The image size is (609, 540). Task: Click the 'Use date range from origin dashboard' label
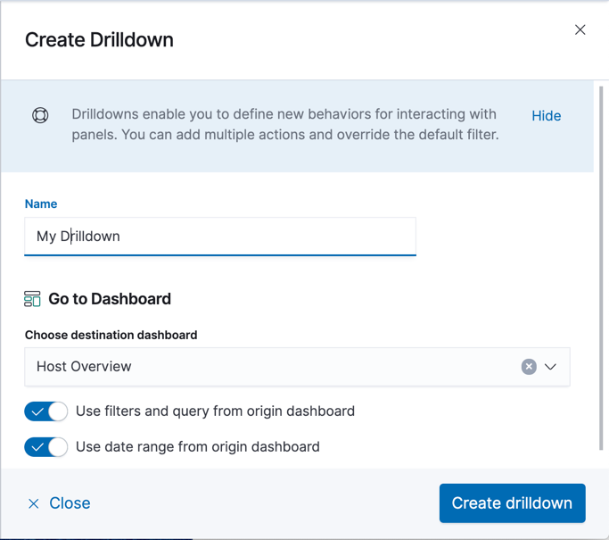click(197, 446)
